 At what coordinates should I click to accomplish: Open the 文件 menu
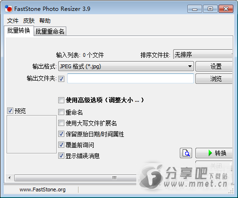tap(13, 21)
